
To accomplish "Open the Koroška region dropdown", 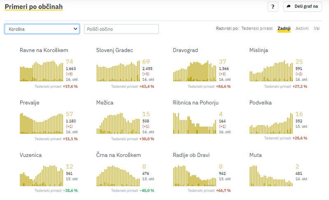I will (42, 29).
